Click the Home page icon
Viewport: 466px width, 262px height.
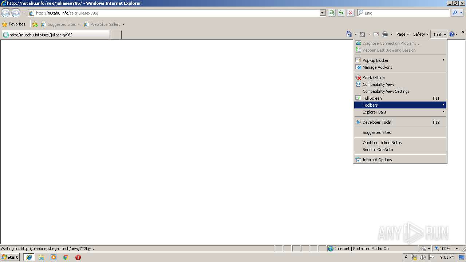point(349,35)
